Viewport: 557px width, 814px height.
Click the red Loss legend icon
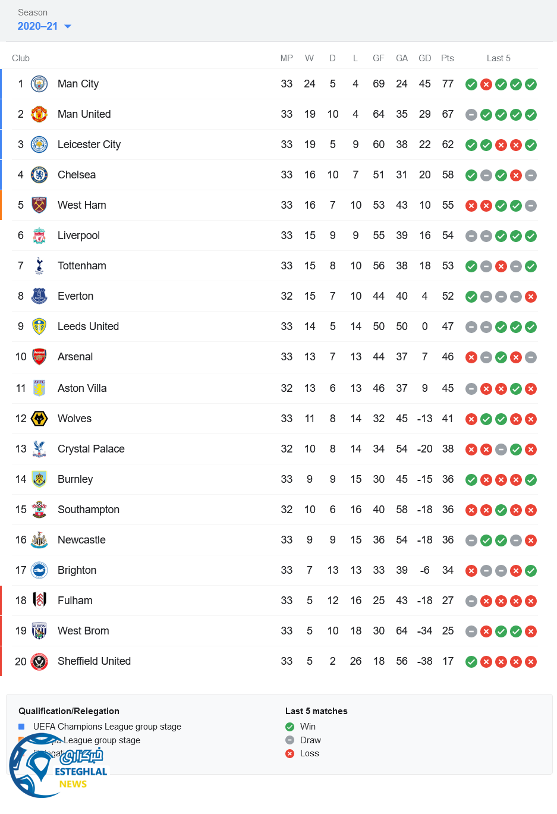tap(290, 753)
